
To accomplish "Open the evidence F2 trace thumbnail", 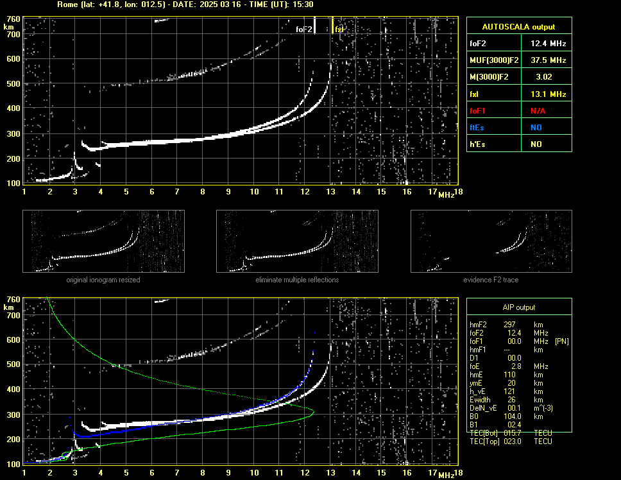I will pos(491,241).
